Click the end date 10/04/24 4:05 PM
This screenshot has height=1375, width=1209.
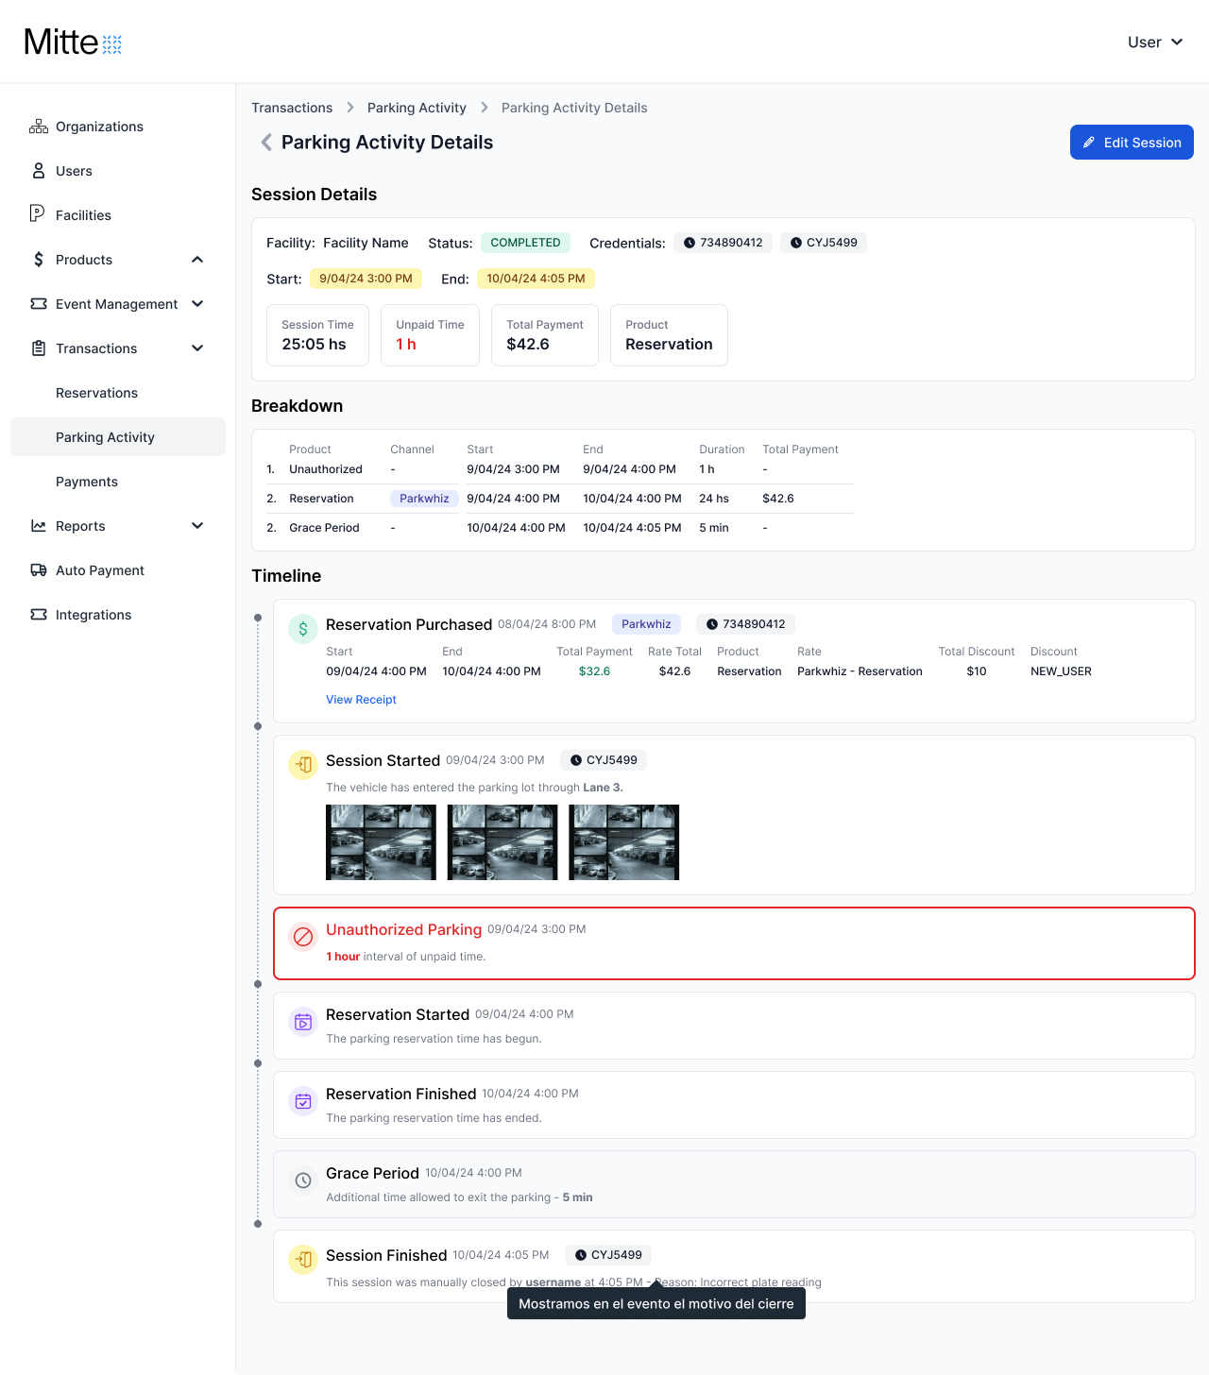pyautogui.click(x=536, y=279)
